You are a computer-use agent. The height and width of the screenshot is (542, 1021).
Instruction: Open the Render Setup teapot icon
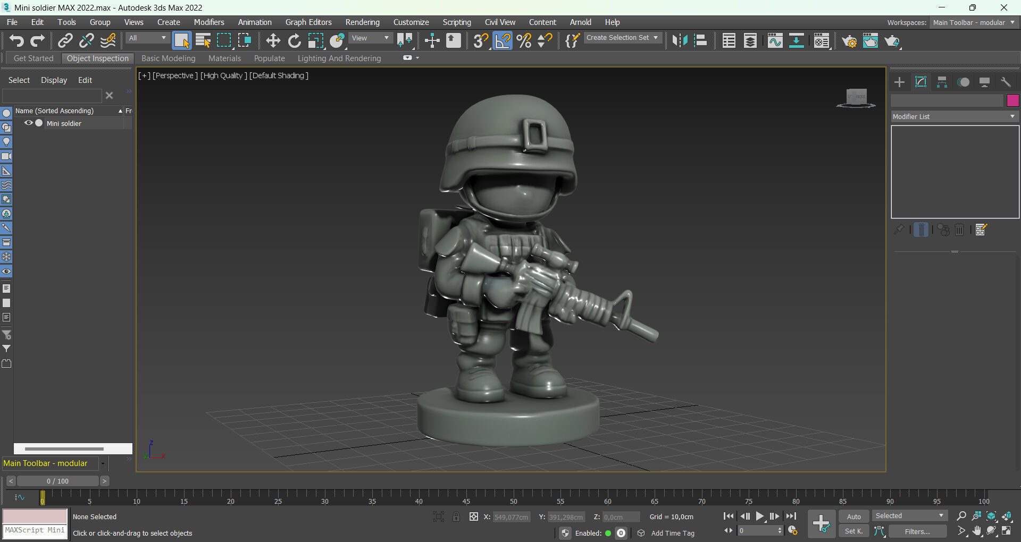849,41
